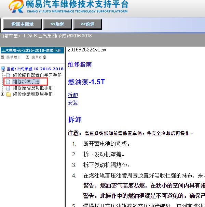
Task: Click the 返回主目录 button
Action: (22, 24)
